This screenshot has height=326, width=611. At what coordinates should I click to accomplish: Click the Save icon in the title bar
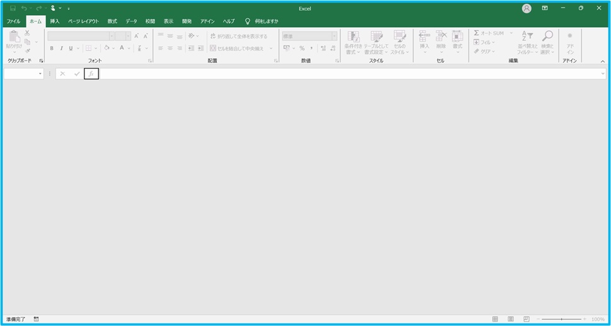pyautogui.click(x=13, y=8)
